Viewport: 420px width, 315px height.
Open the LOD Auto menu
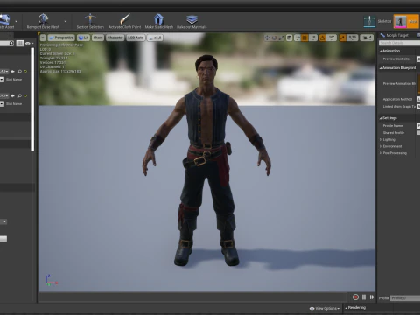[136, 38]
